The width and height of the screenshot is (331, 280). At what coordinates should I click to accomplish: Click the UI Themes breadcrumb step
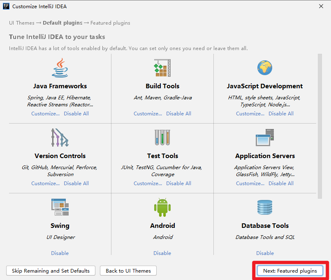(x=22, y=23)
